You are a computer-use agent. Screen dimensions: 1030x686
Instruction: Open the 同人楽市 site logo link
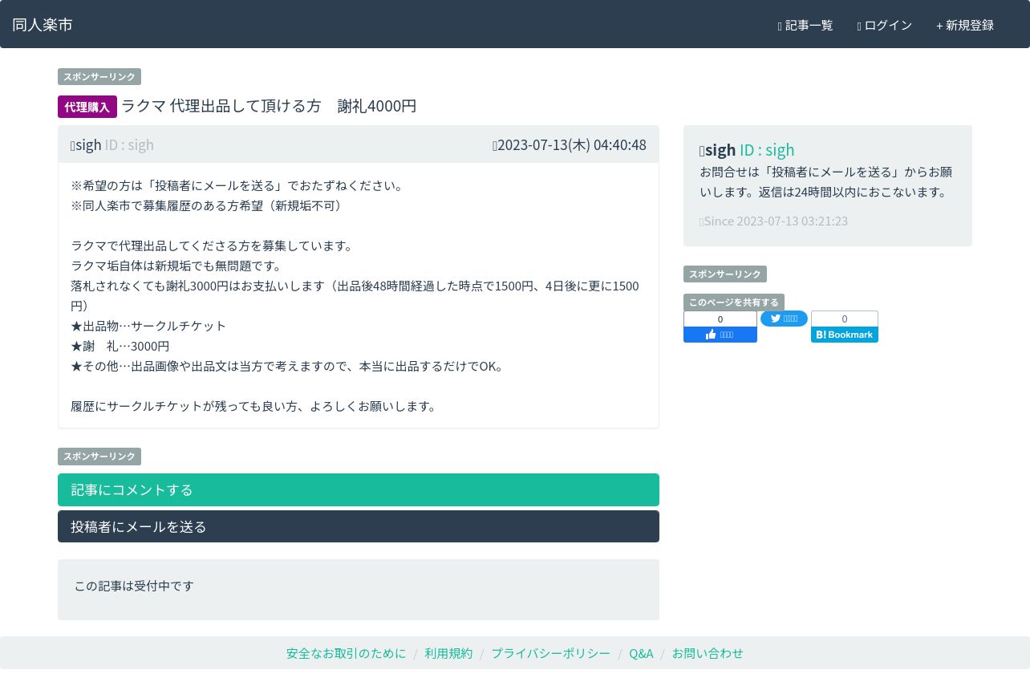click(x=43, y=24)
